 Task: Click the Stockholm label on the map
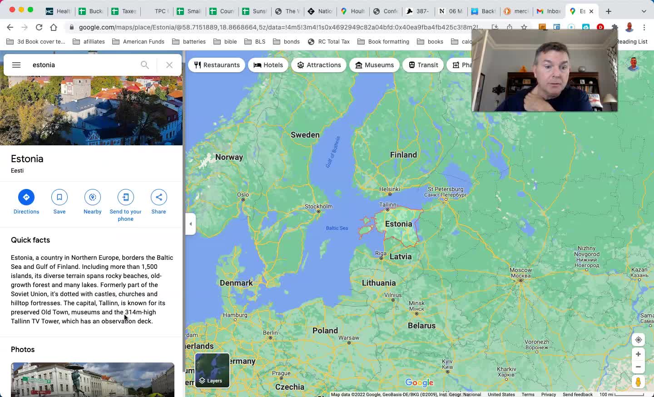pyautogui.click(x=318, y=207)
